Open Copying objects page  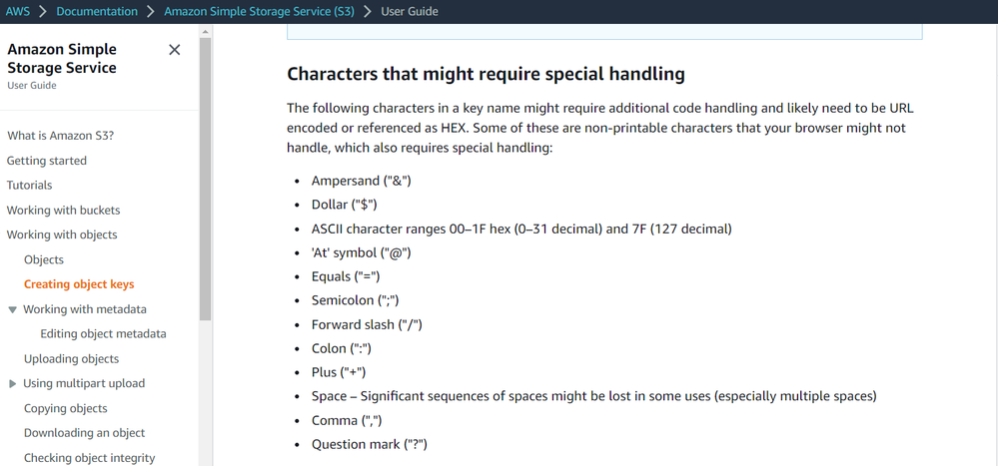click(x=66, y=408)
